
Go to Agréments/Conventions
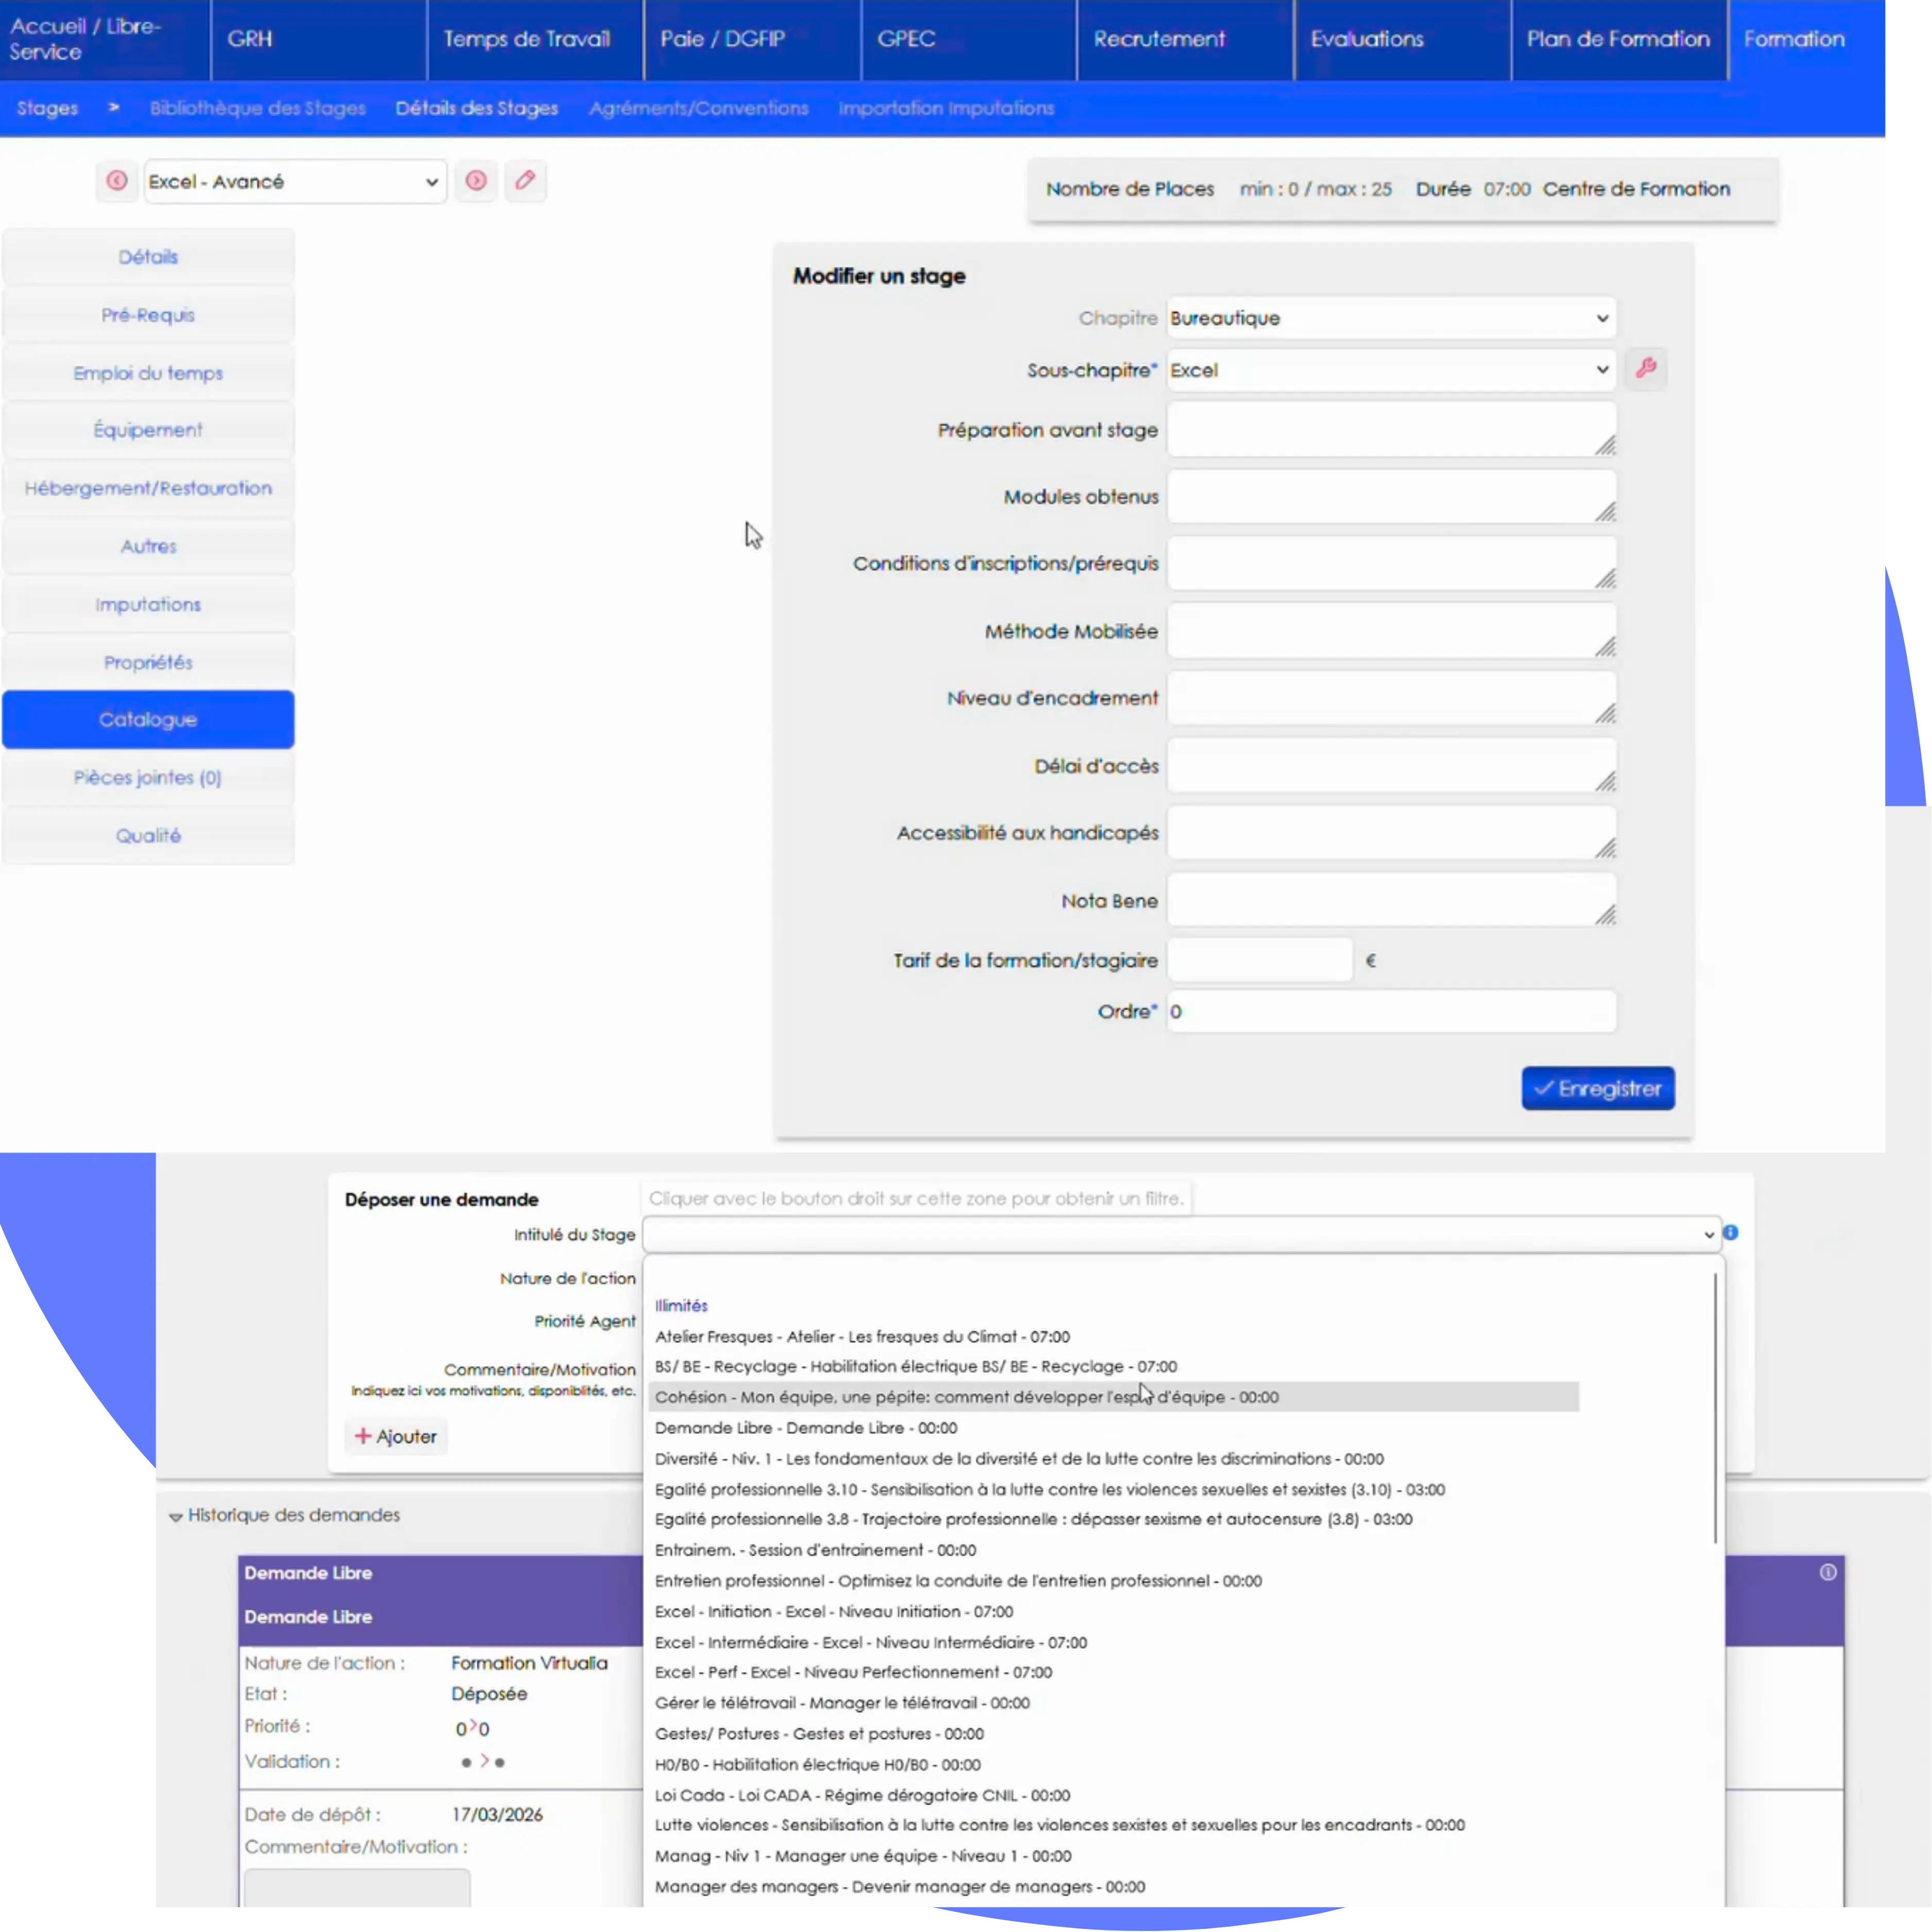click(699, 108)
